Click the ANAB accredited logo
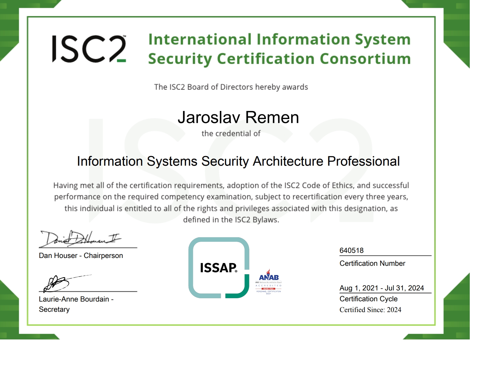 (x=269, y=281)
